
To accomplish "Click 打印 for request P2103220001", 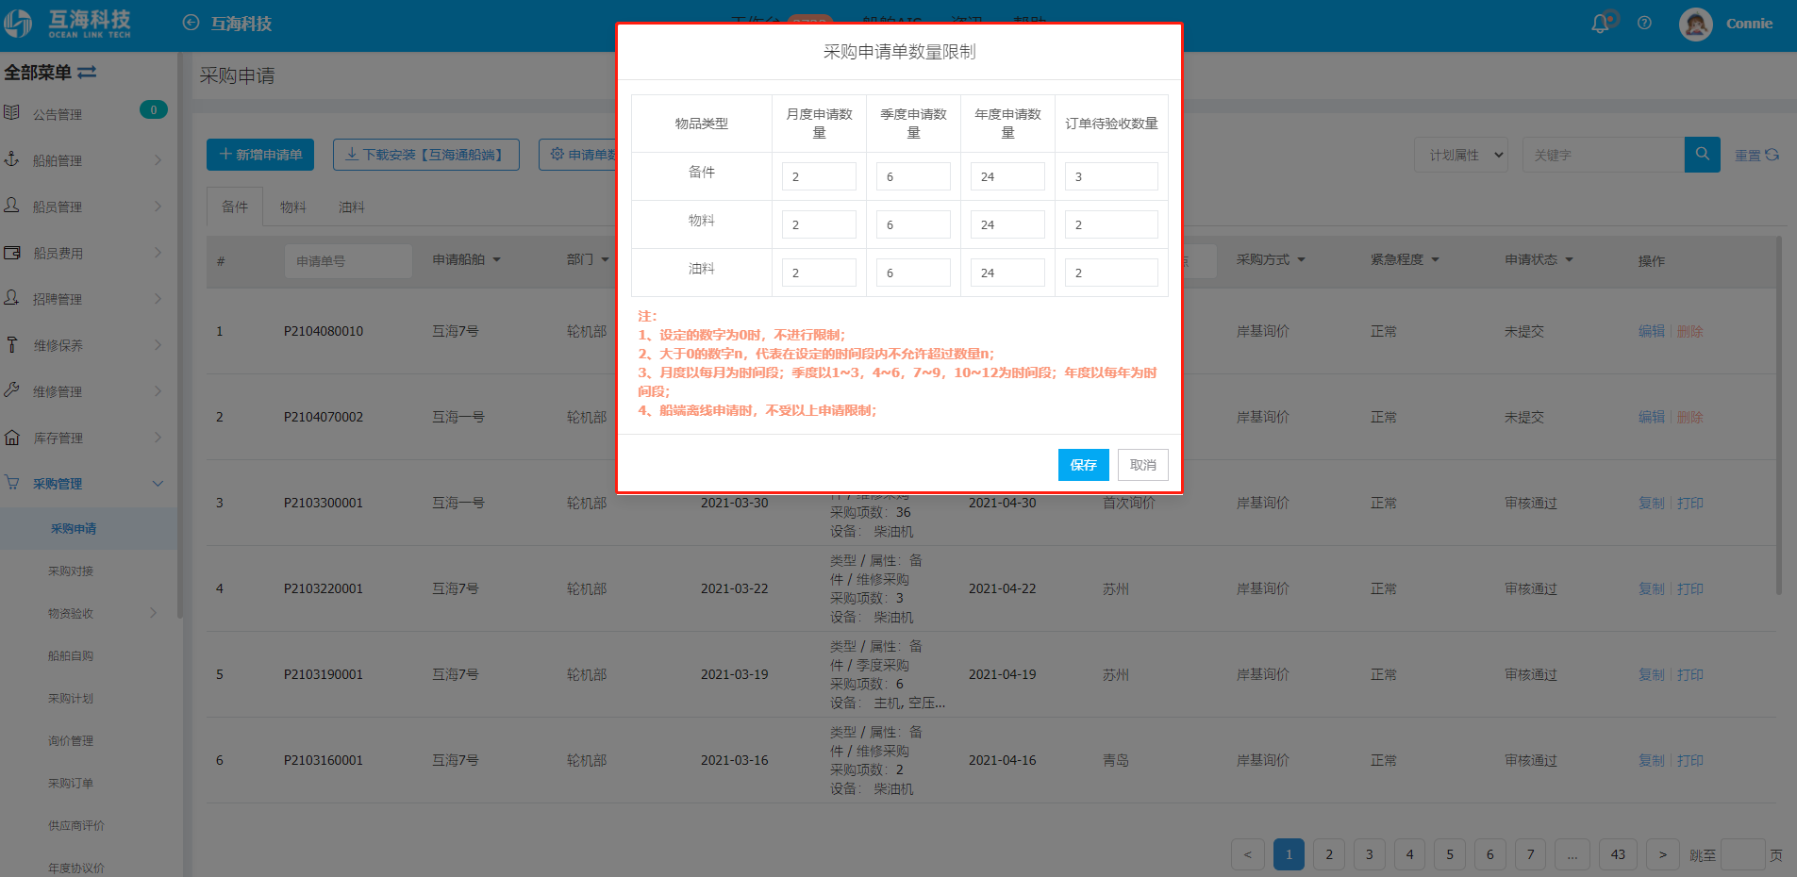I will (x=1690, y=588).
